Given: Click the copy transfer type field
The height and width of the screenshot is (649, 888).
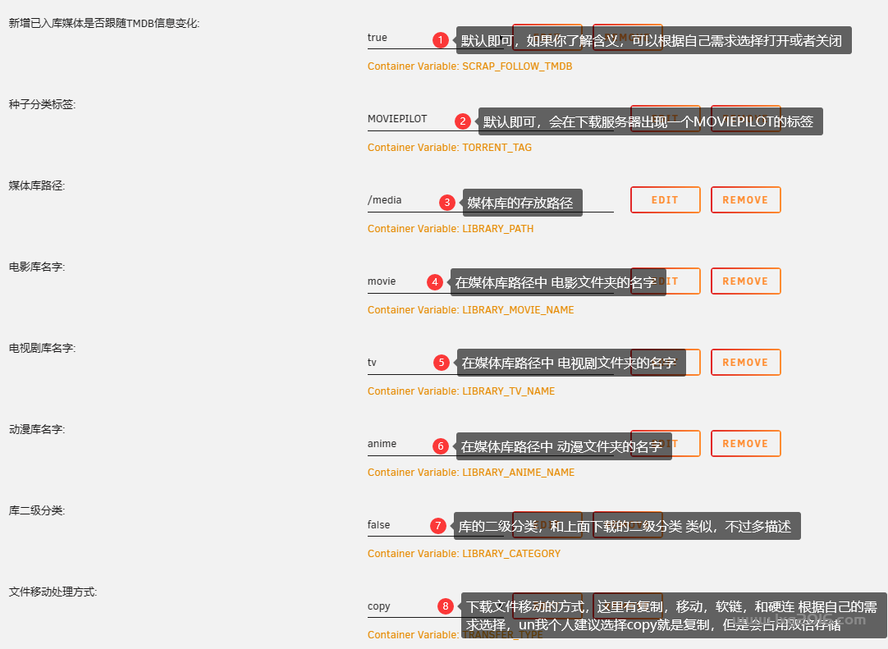Looking at the screenshot, I should pos(436,606).
